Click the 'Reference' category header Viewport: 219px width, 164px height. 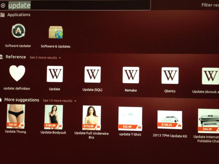click(x=16, y=57)
